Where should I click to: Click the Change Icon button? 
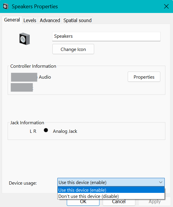tap(73, 49)
